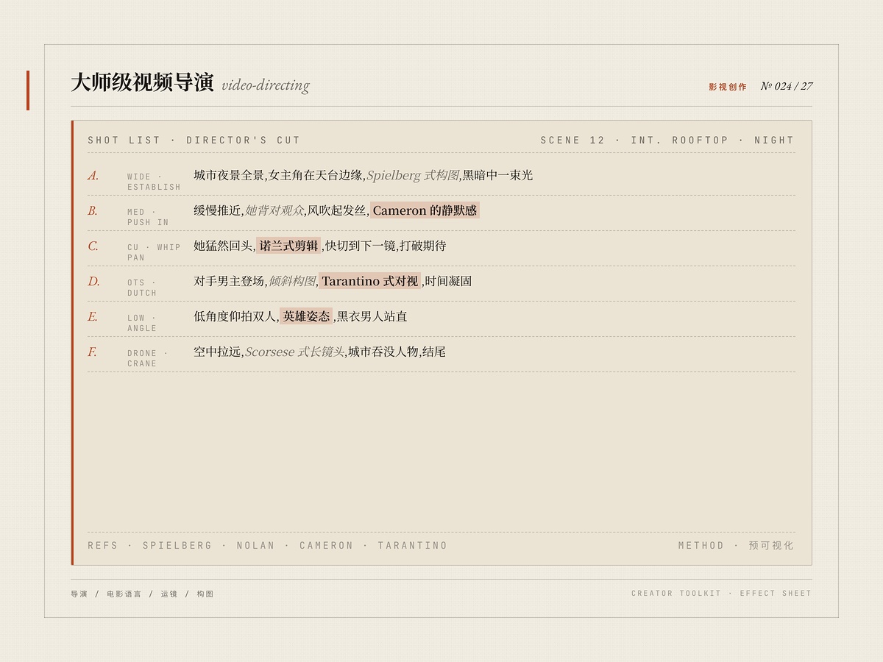Click the REFS footer label

tap(102, 545)
